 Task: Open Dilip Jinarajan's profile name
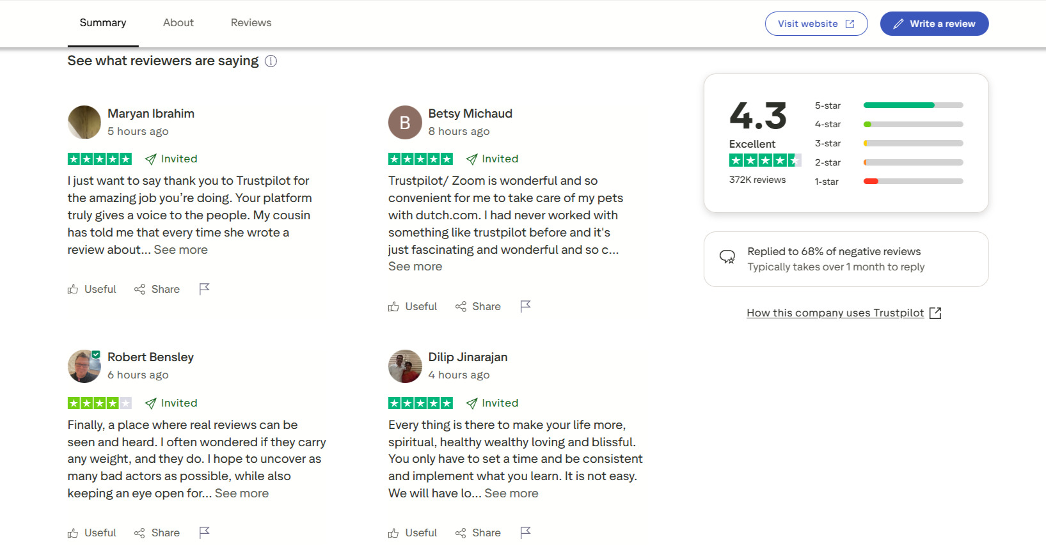(468, 357)
